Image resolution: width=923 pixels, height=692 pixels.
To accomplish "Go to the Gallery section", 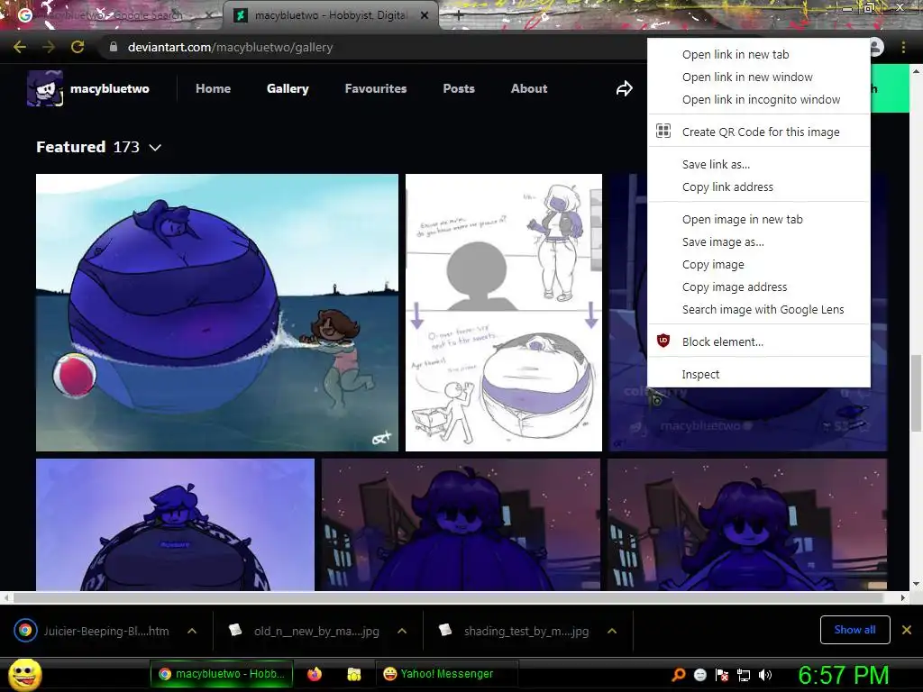I will (x=288, y=88).
